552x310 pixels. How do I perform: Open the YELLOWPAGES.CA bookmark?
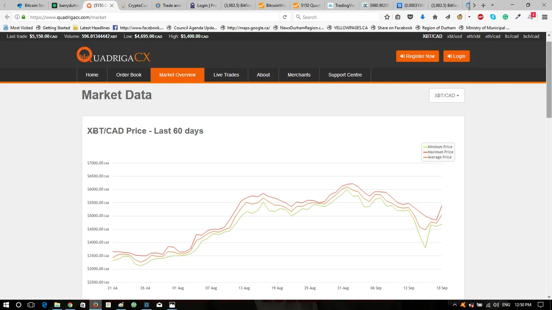[x=347, y=28]
